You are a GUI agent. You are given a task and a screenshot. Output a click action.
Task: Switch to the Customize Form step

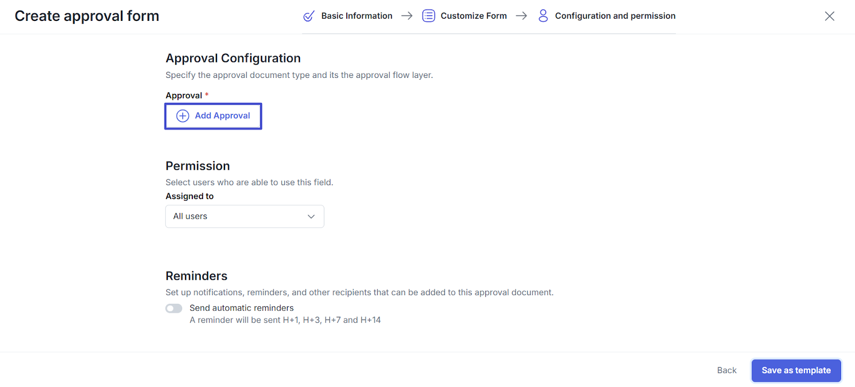coord(473,16)
